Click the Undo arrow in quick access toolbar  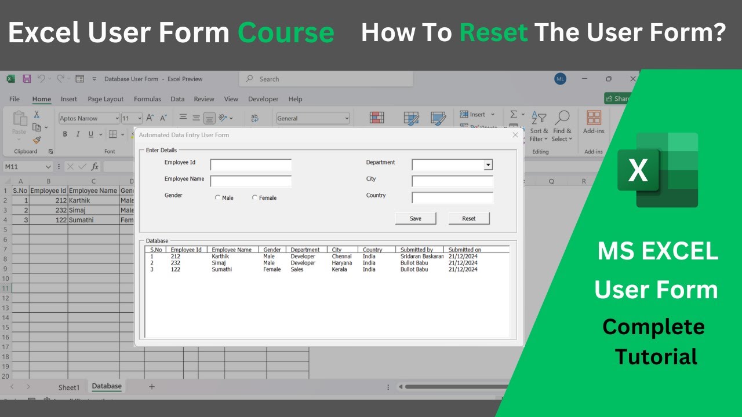(41, 79)
